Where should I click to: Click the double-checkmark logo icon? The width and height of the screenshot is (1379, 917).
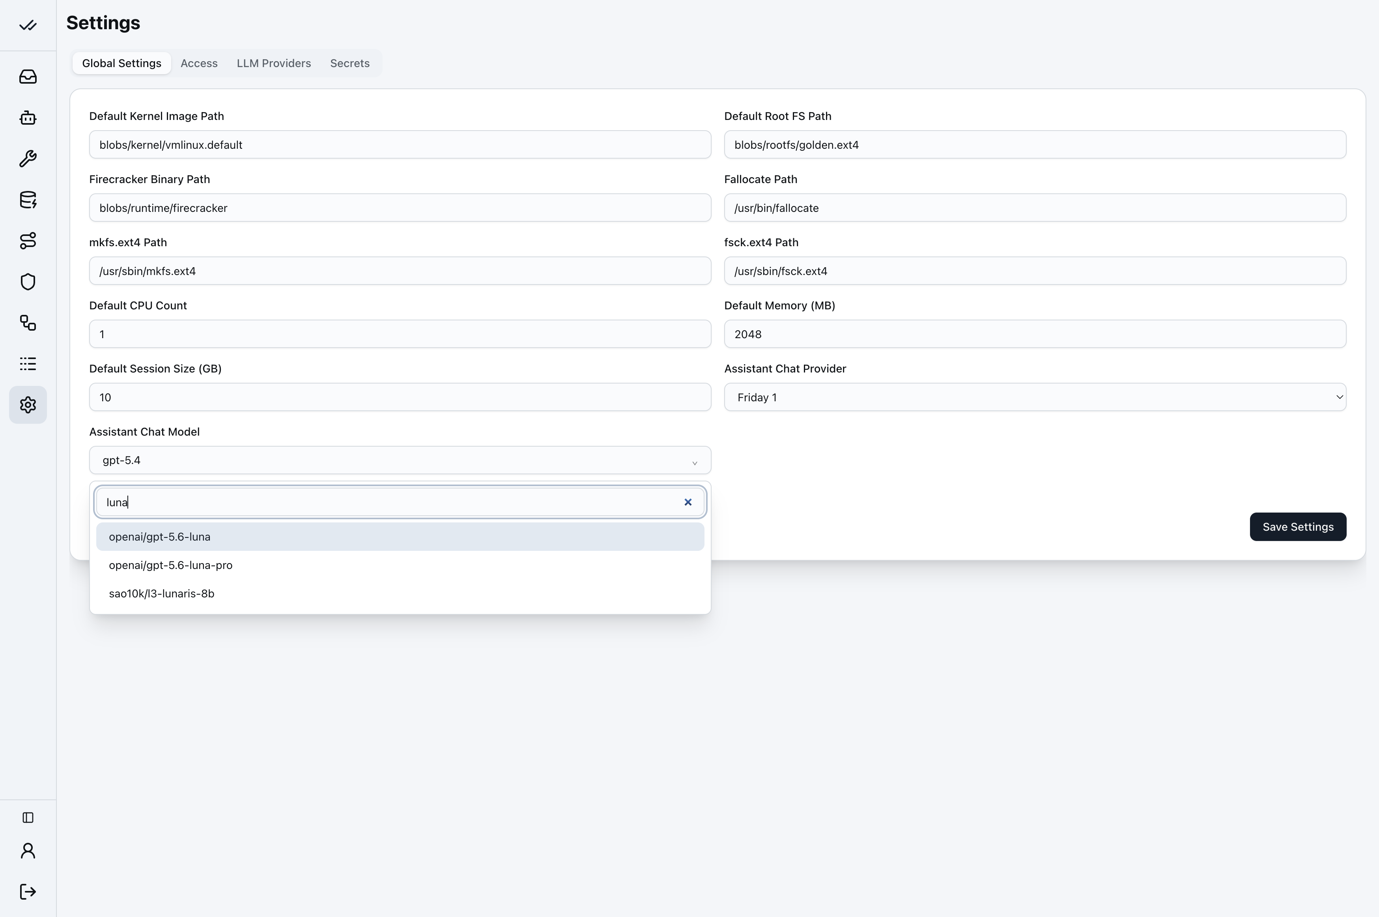(28, 25)
